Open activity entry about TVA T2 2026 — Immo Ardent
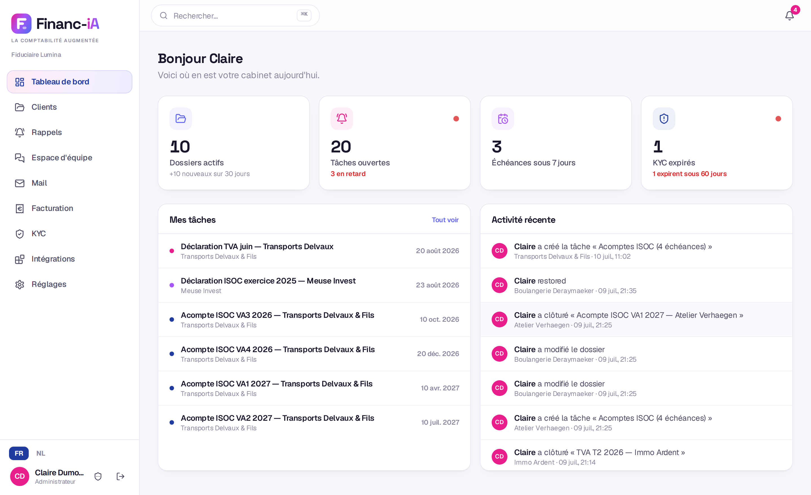 636,456
